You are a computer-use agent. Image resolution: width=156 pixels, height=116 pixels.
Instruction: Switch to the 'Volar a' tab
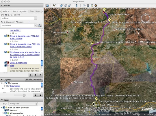point(6,11)
